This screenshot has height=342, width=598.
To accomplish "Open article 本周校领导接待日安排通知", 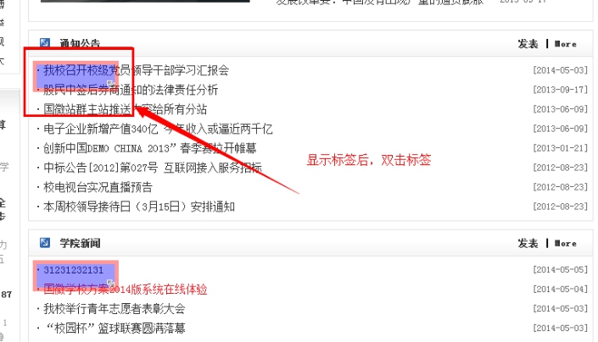I will tap(139, 207).
